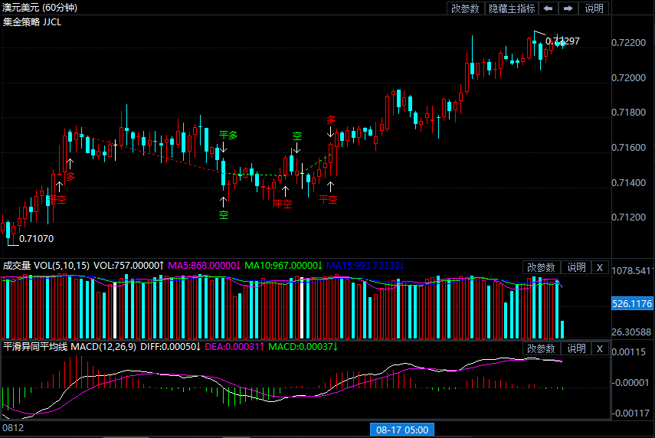
Task: Close the volume indicator panel
Action: 600,267
